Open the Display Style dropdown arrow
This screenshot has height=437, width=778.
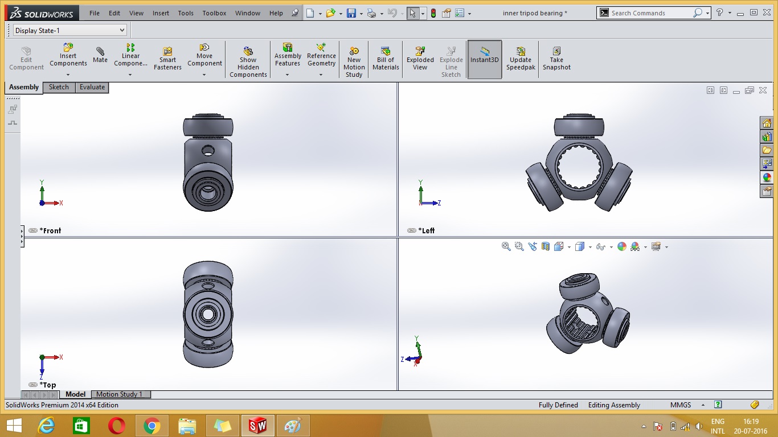click(590, 247)
